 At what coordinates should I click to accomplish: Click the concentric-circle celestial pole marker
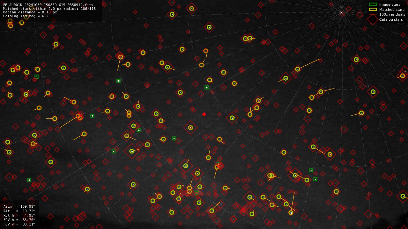pyautogui.click(x=342, y=12)
